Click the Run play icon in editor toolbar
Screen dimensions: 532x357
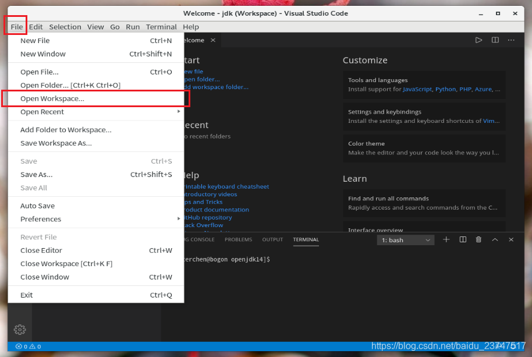[x=478, y=40]
